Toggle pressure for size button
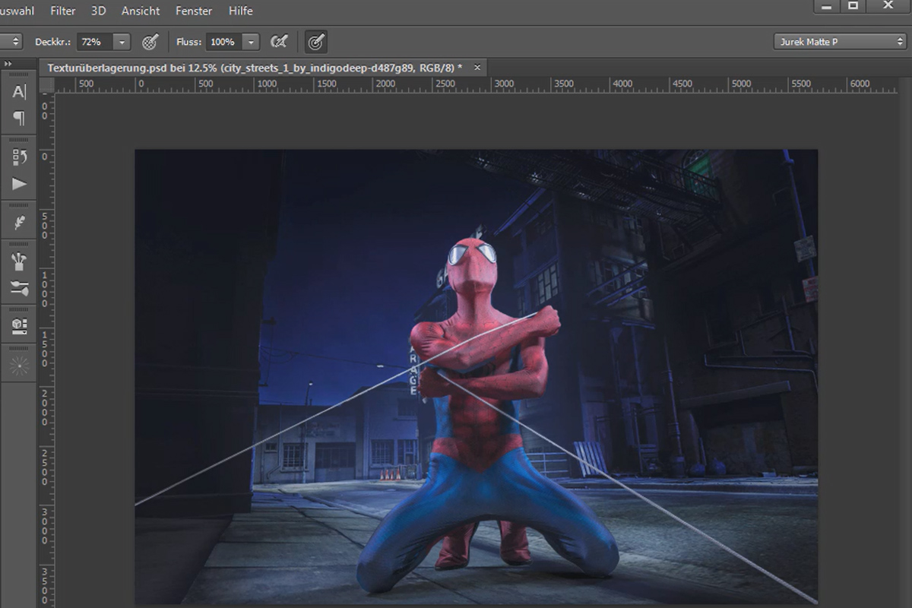Viewport: 912px width, 608px height. pos(316,42)
